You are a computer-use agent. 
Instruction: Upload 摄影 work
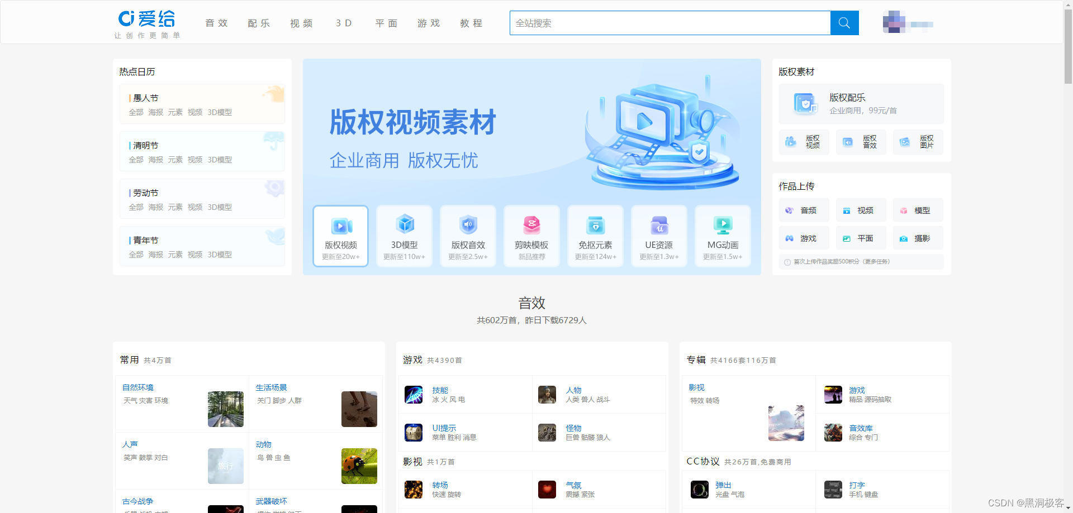[x=918, y=238]
